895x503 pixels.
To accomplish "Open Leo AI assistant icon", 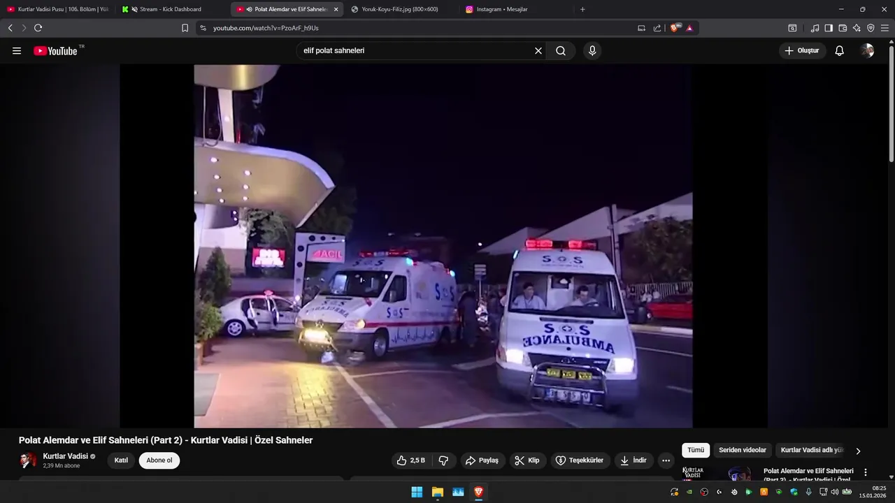I will click(857, 28).
